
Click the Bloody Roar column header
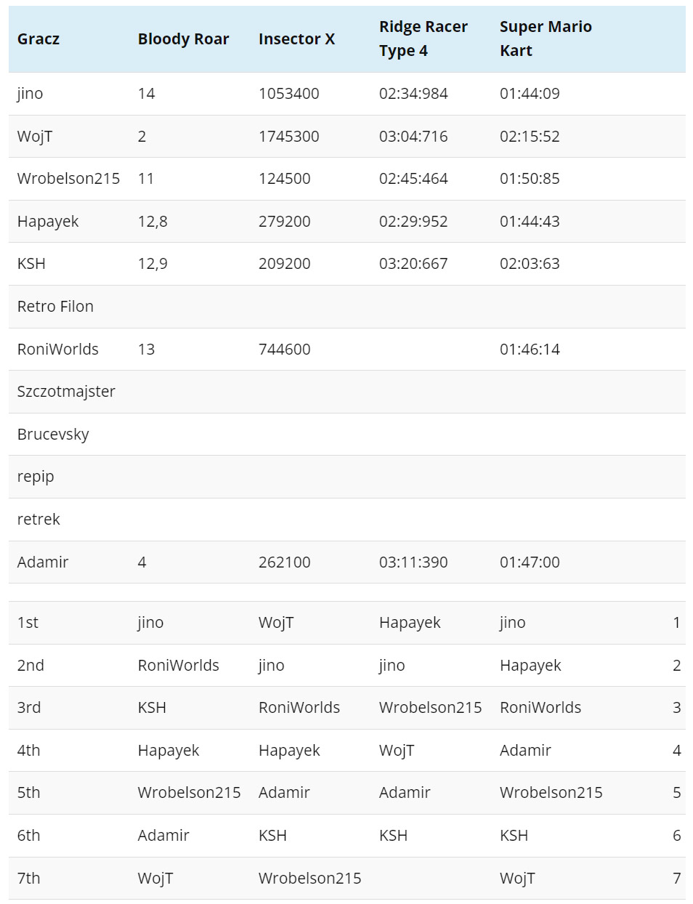pos(183,39)
